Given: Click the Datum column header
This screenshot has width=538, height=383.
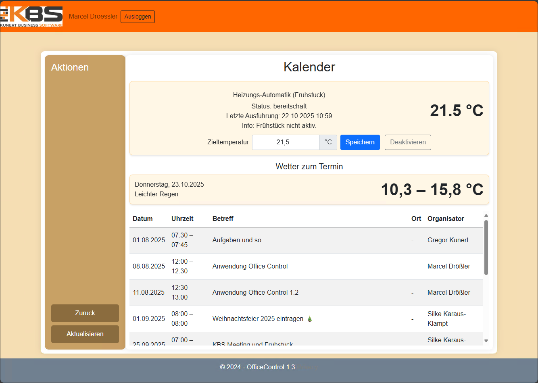Looking at the screenshot, I should point(143,219).
